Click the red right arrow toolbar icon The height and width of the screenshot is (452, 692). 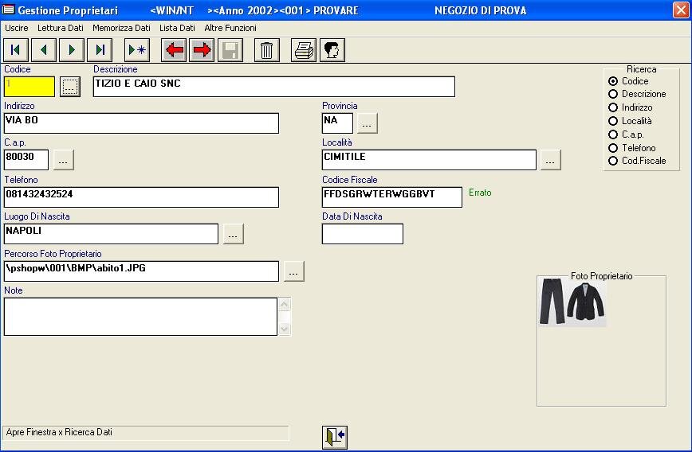tap(202, 50)
